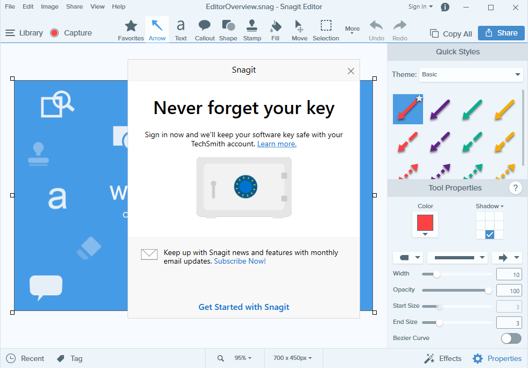Open the Effects panel
This screenshot has width=528, height=368.
coord(442,358)
